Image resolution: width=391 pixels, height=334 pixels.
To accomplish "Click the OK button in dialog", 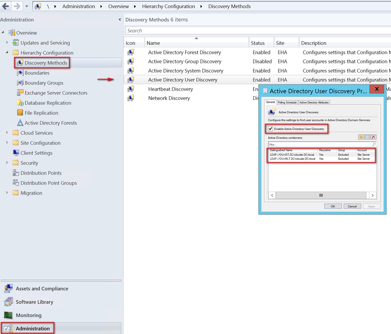I will pos(333,206).
